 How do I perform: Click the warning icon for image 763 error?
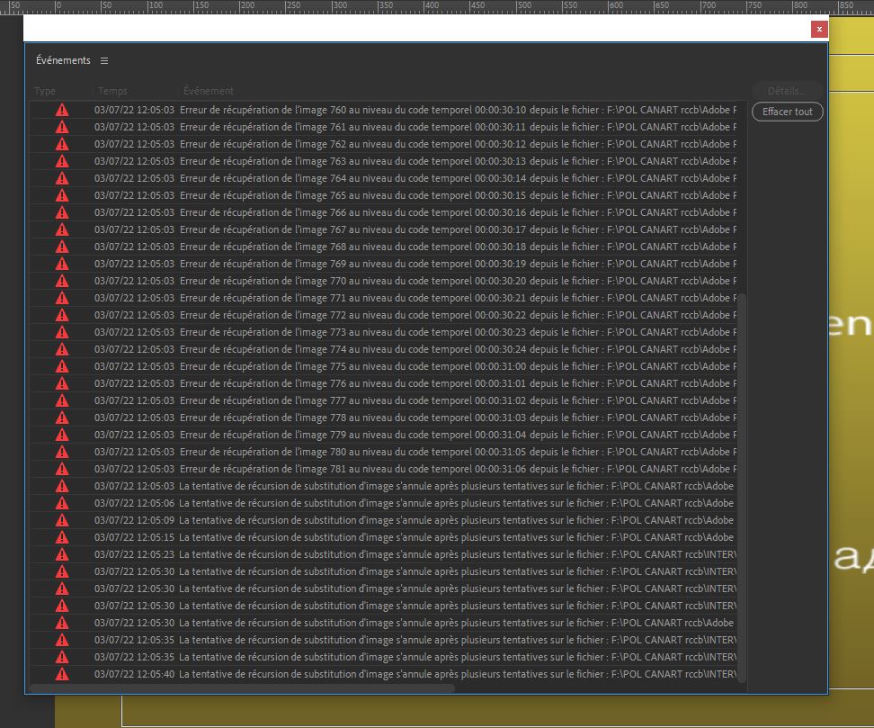62,161
